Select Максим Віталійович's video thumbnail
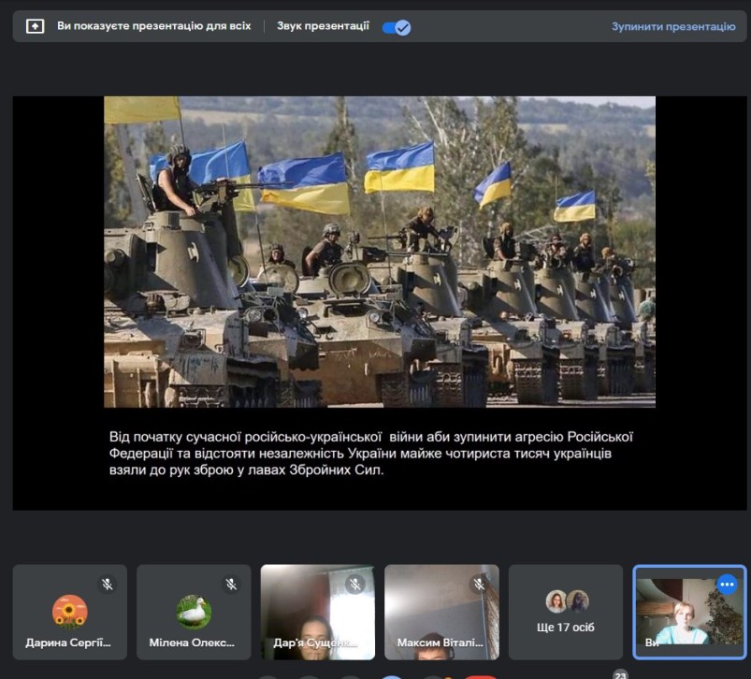This screenshot has height=679, width=751. tap(440, 617)
